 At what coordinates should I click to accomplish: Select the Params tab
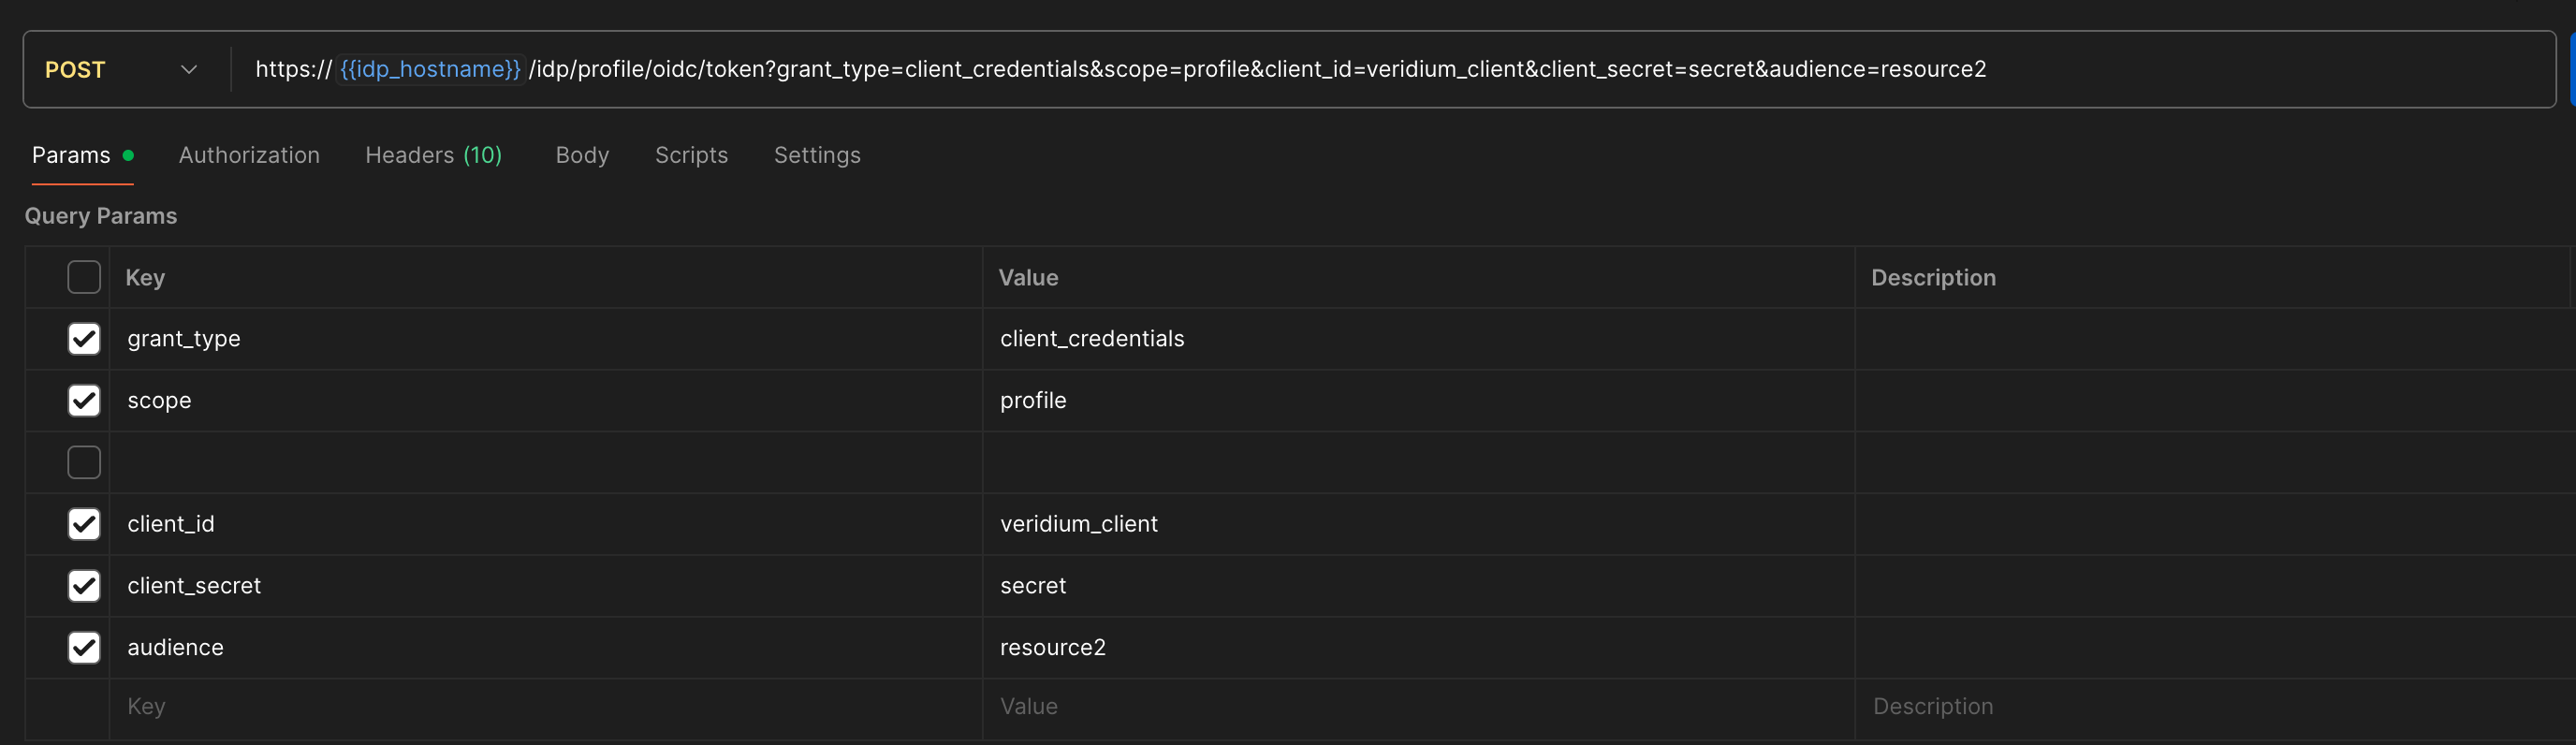[x=72, y=156]
